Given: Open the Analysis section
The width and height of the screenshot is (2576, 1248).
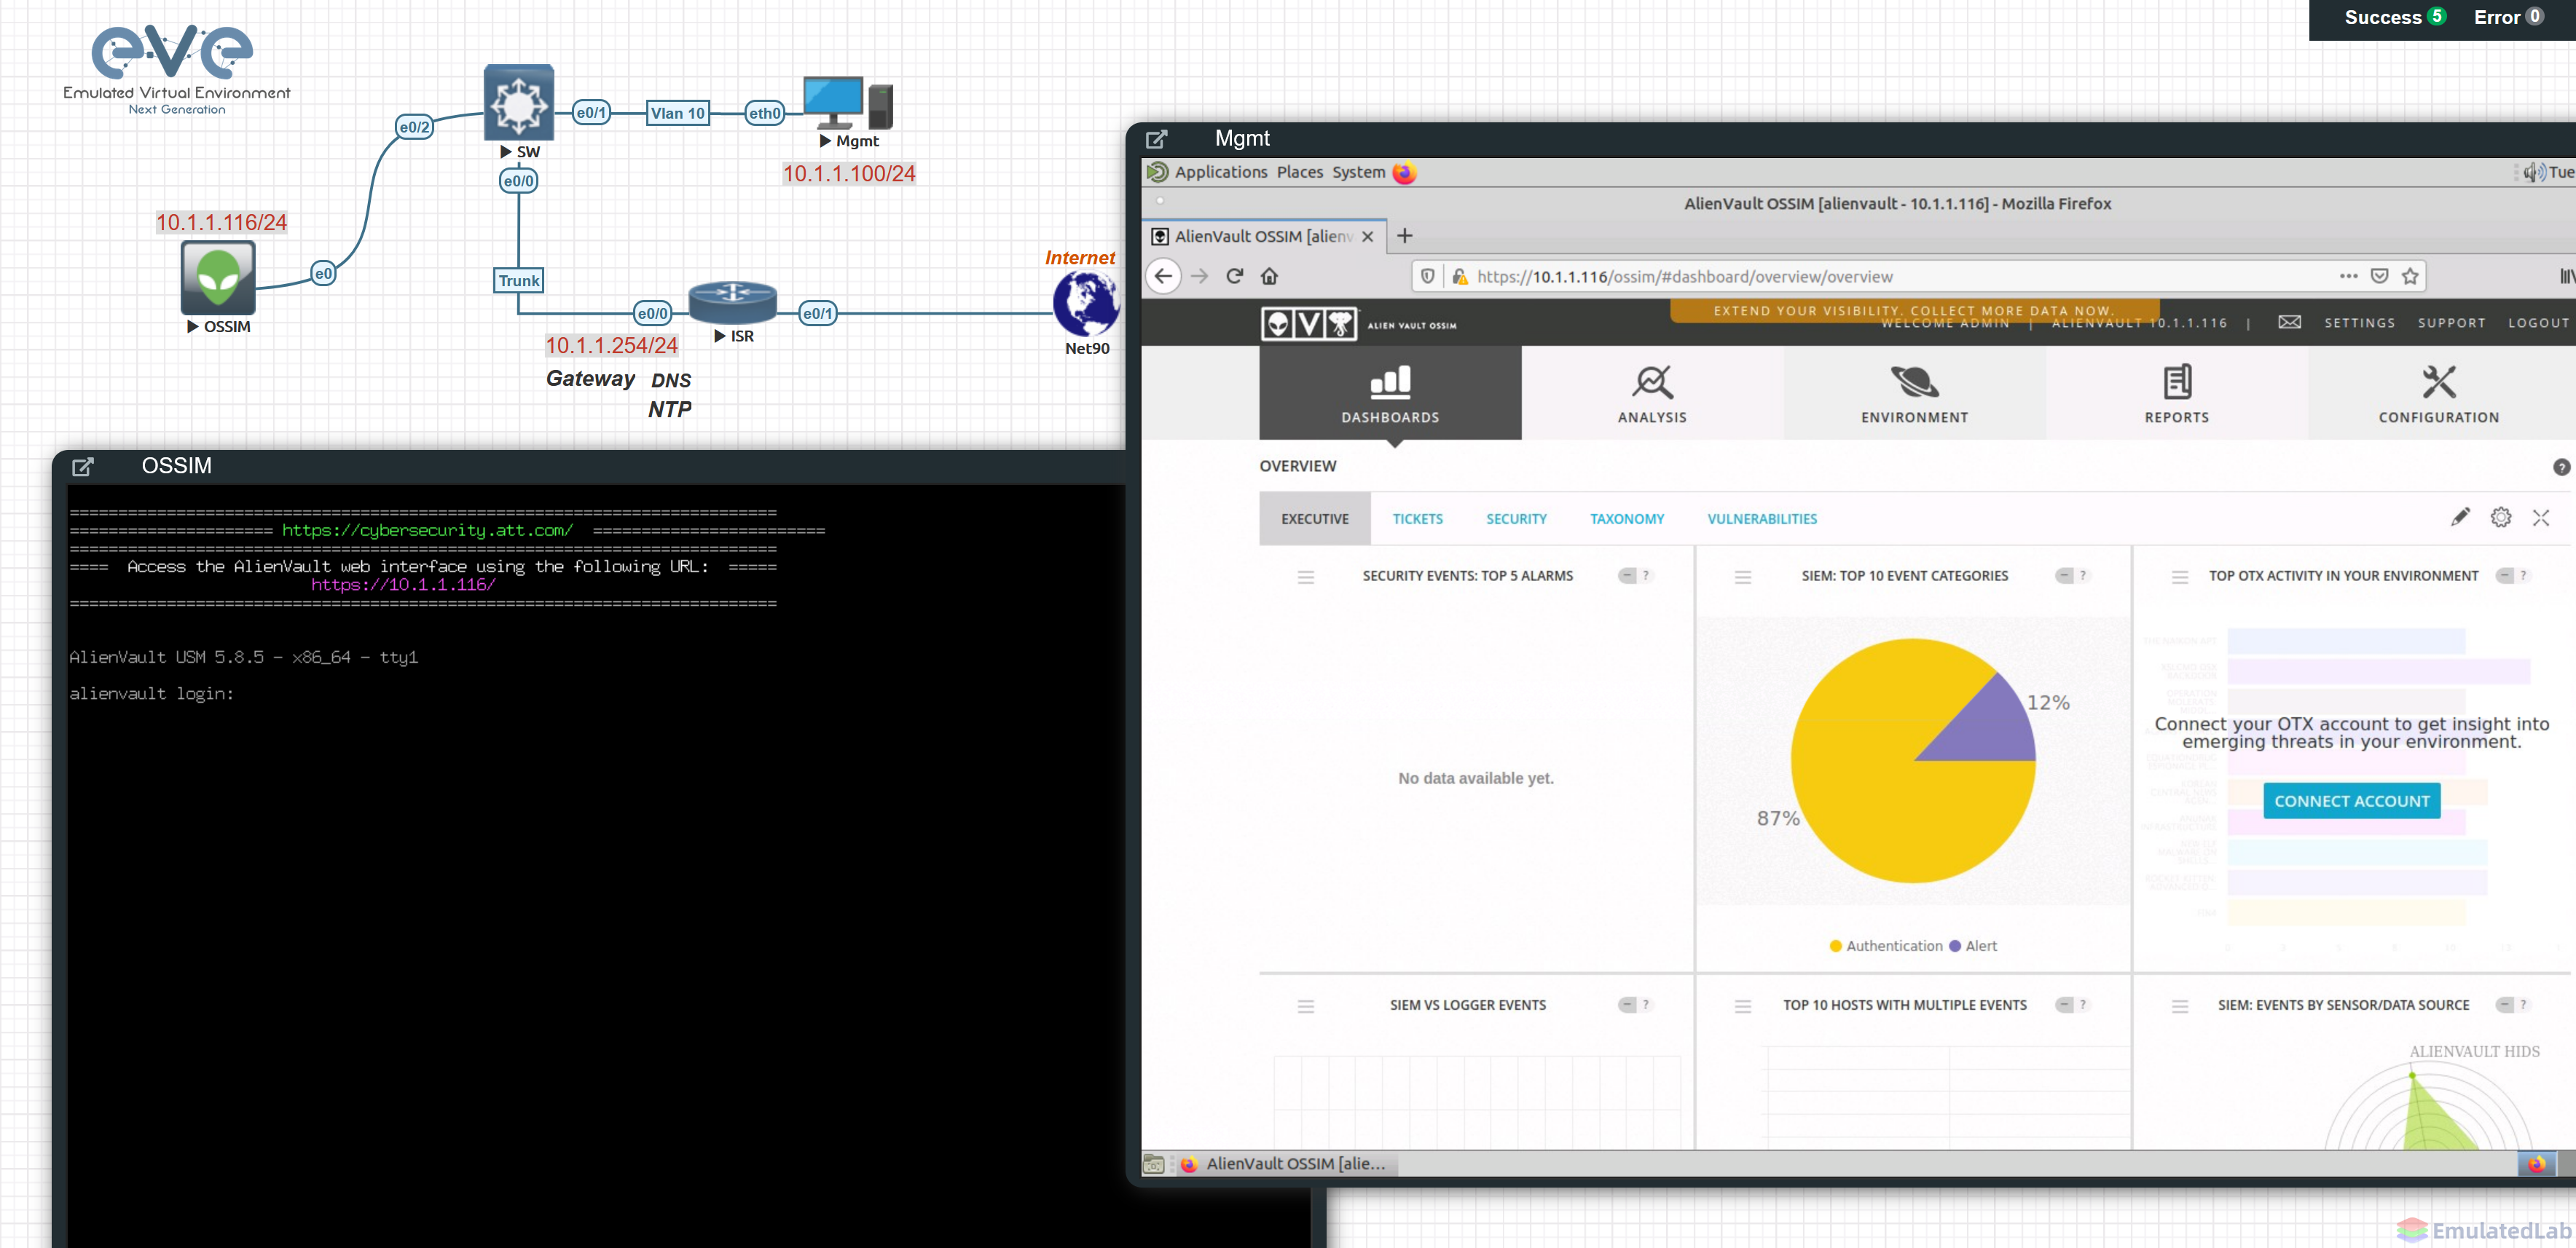Looking at the screenshot, I should click(x=1652, y=394).
